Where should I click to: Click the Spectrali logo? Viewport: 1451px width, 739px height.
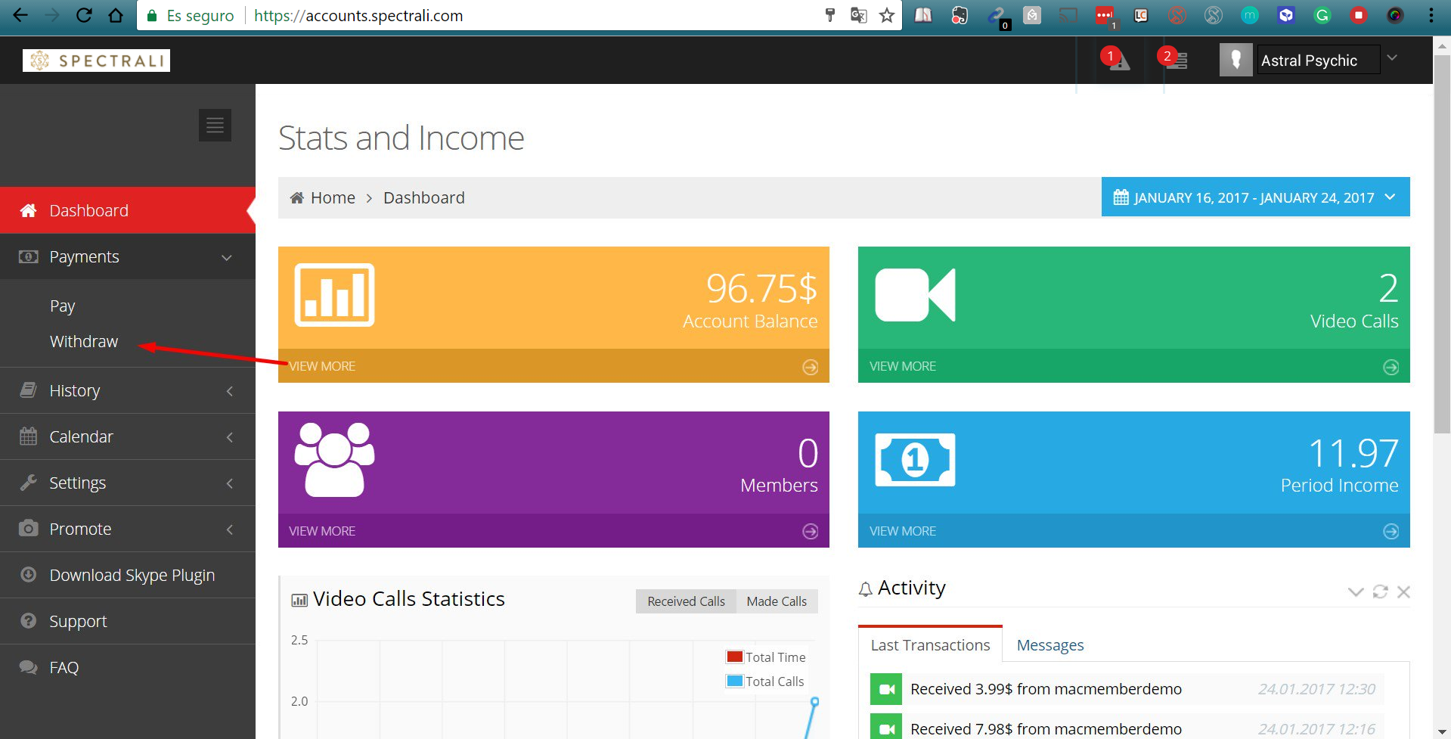[97, 61]
